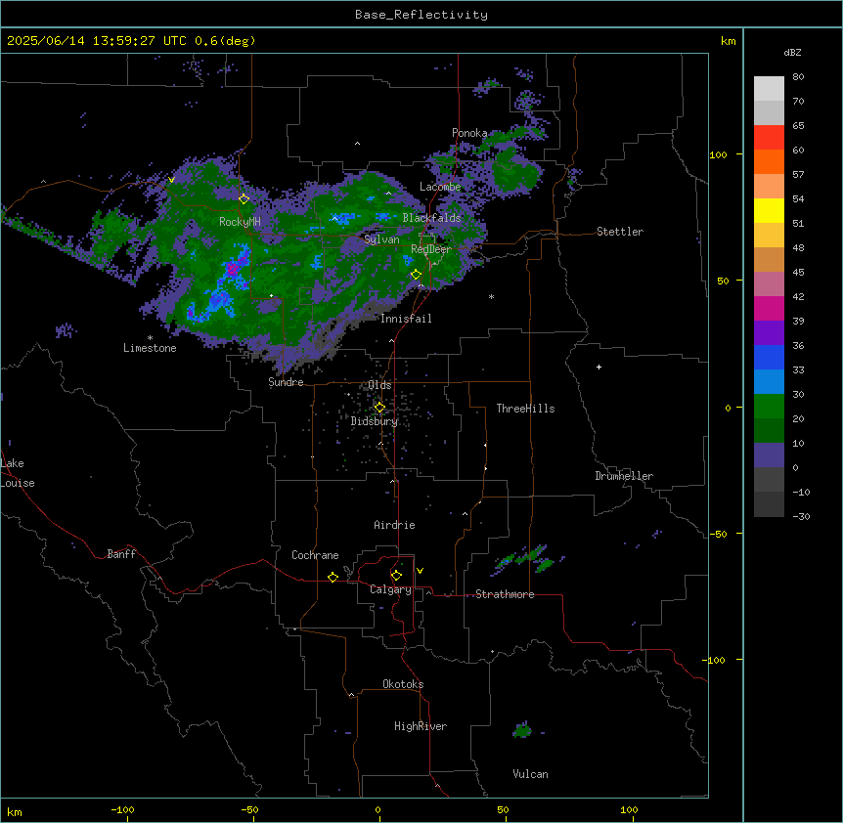Screen dimensions: 843x823
Task: Click the Sundre label
Action: [286, 382]
